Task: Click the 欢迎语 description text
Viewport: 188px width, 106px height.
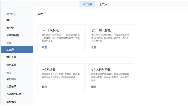Action: click(61, 76)
